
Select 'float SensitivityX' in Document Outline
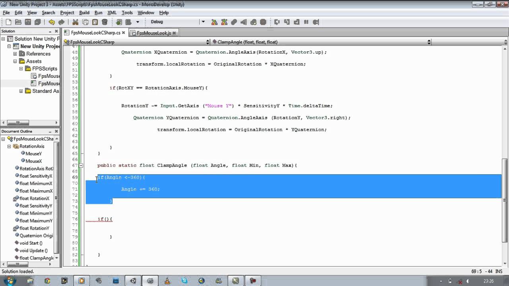[x=36, y=176]
